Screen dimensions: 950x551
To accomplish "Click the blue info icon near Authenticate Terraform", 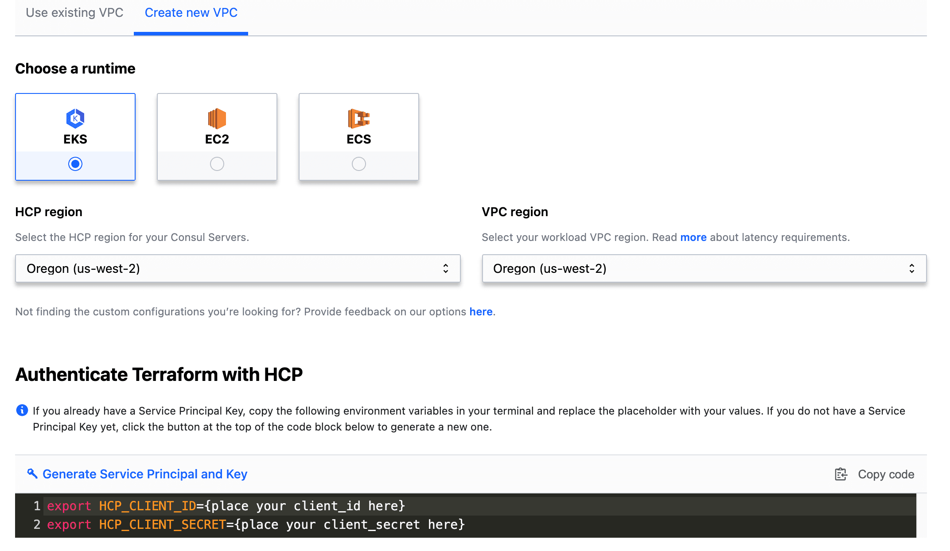I will [22, 411].
